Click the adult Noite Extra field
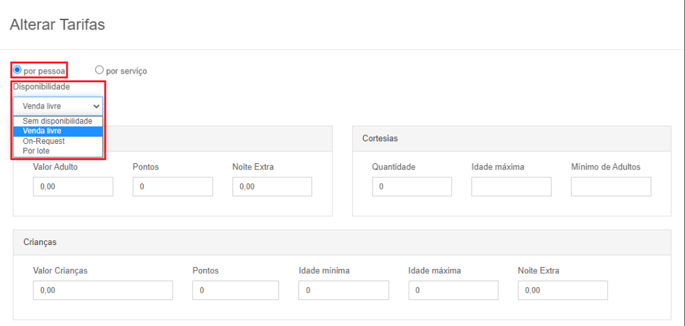The width and height of the screenshot is (685, 326). click(x=272, y=187)
